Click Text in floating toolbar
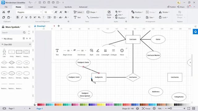198x111 pixels. click(57, 52)
